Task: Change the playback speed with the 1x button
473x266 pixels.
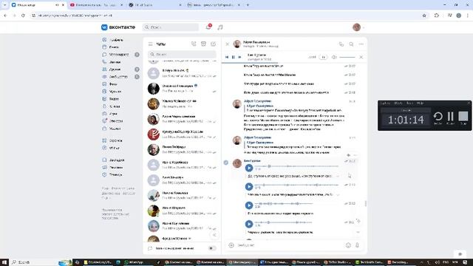Action: [x=323, y=57]
